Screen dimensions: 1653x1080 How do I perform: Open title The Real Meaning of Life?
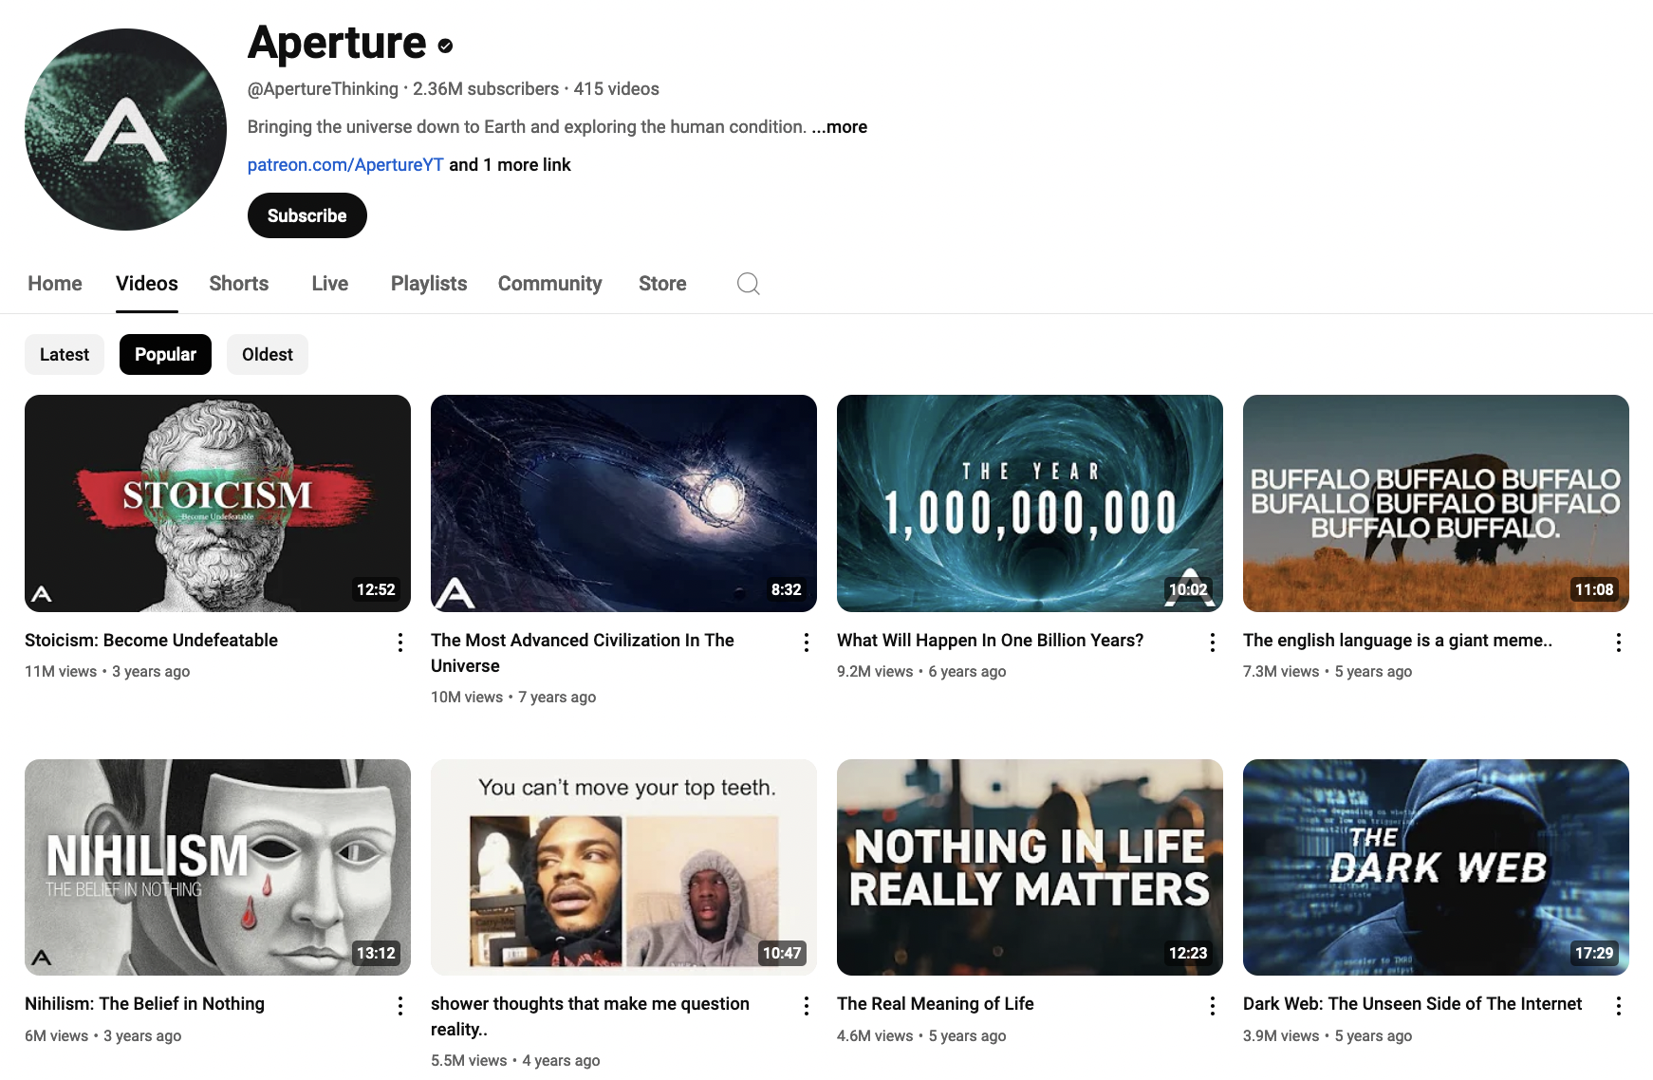[936, 1004]
